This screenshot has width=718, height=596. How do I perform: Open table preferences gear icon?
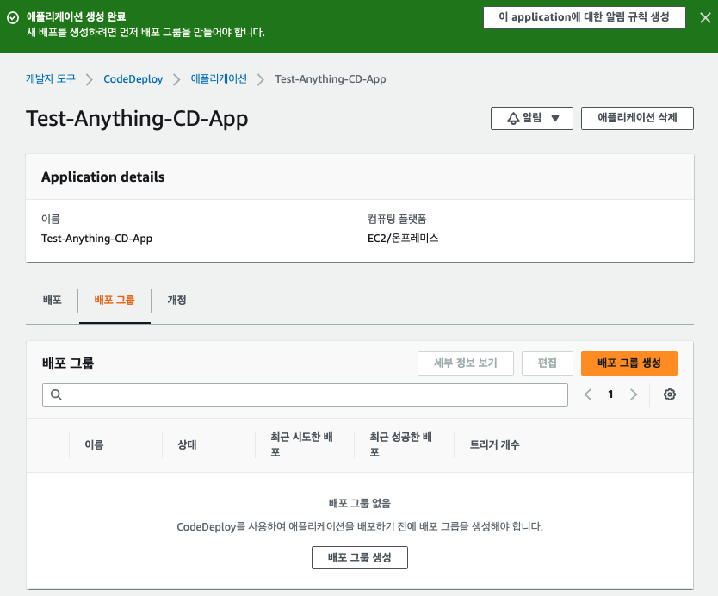point(670,394)
